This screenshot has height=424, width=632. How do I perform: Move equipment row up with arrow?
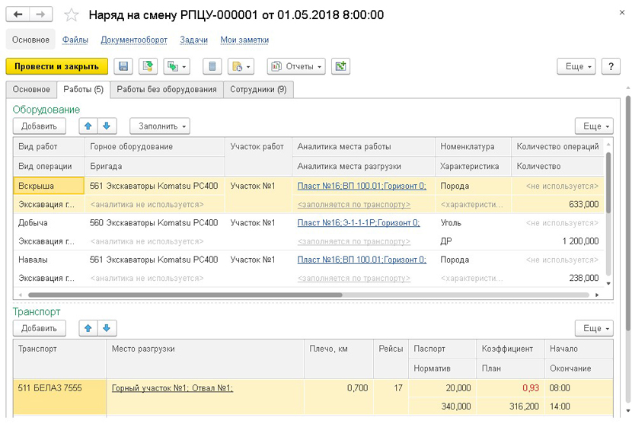click(x=90, y=126)
